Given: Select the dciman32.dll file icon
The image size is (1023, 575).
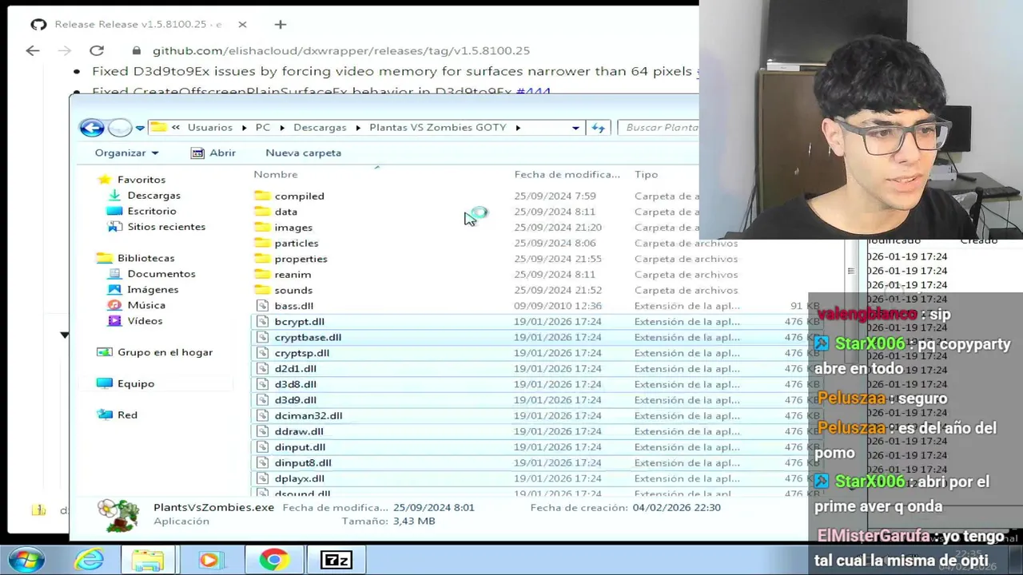Looking at the screenshot, I should pyautogui.click(x=263, y=415).
